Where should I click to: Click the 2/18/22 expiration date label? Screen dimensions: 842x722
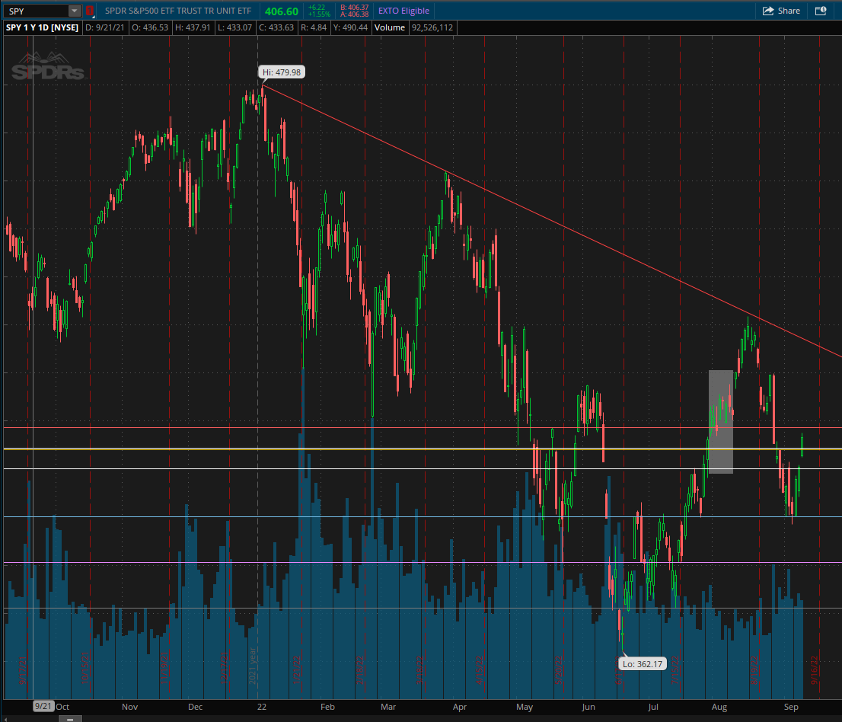coord(360,669)
